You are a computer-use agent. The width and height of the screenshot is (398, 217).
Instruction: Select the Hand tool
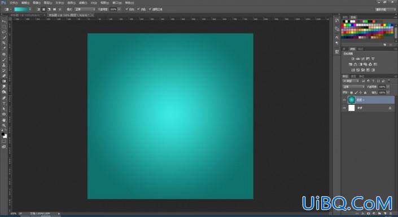click(x=4, y=120)
